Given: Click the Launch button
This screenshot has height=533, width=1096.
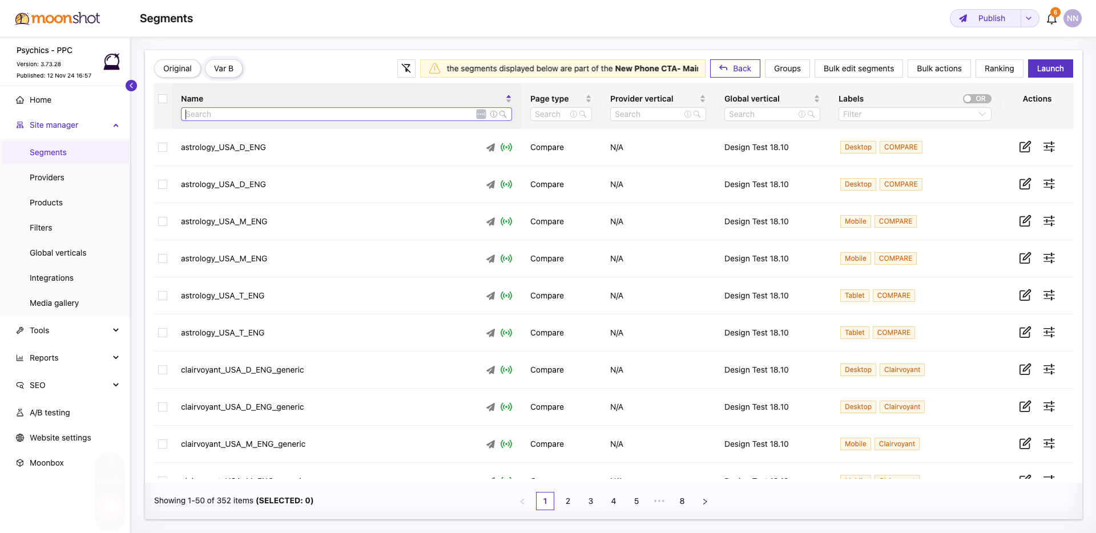Looking at the screenshot, I should [x=1050, y=68].
